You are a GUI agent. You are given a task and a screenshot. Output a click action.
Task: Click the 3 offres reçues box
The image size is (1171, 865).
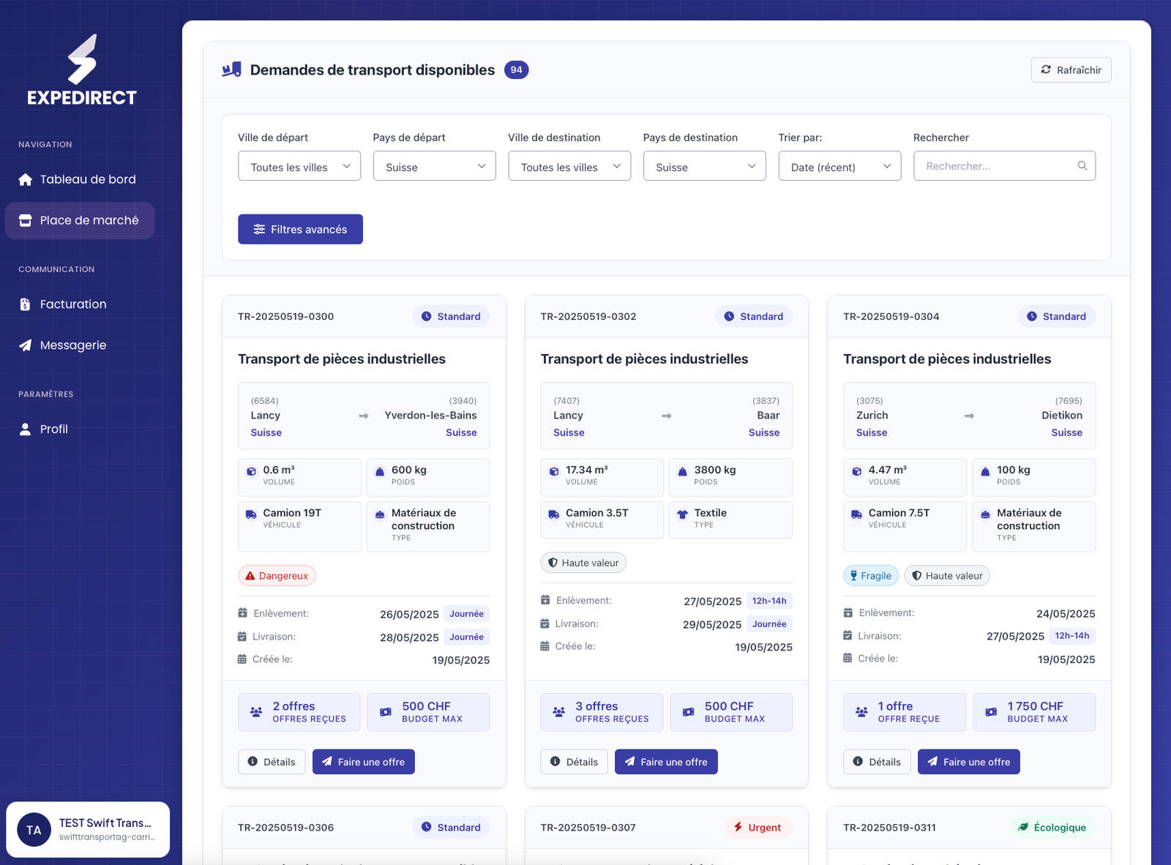point(602,712)
